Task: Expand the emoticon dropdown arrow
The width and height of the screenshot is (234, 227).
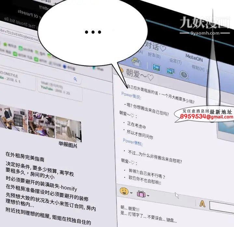Action: pos(131,193)
